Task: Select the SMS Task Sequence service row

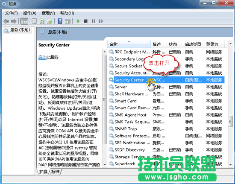Action: coord(166,122)
